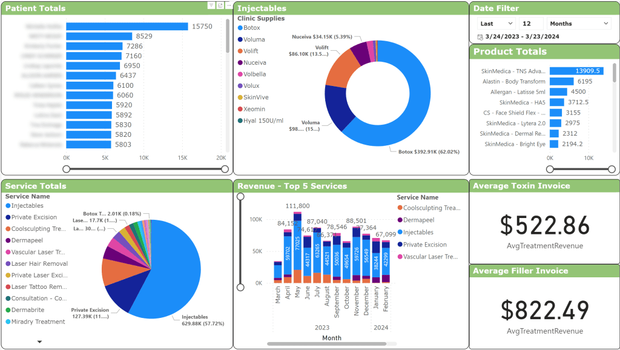The width and height of the screenshot is (620, 350).
Task: Click the filter icon on Patient Totals
Action: [211, 5]
